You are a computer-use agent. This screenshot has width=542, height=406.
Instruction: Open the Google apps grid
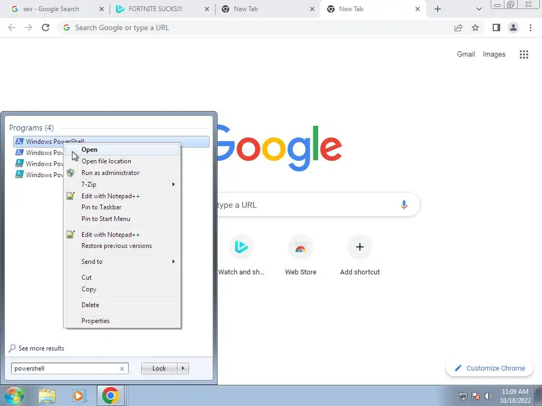[x=524, y=54]
